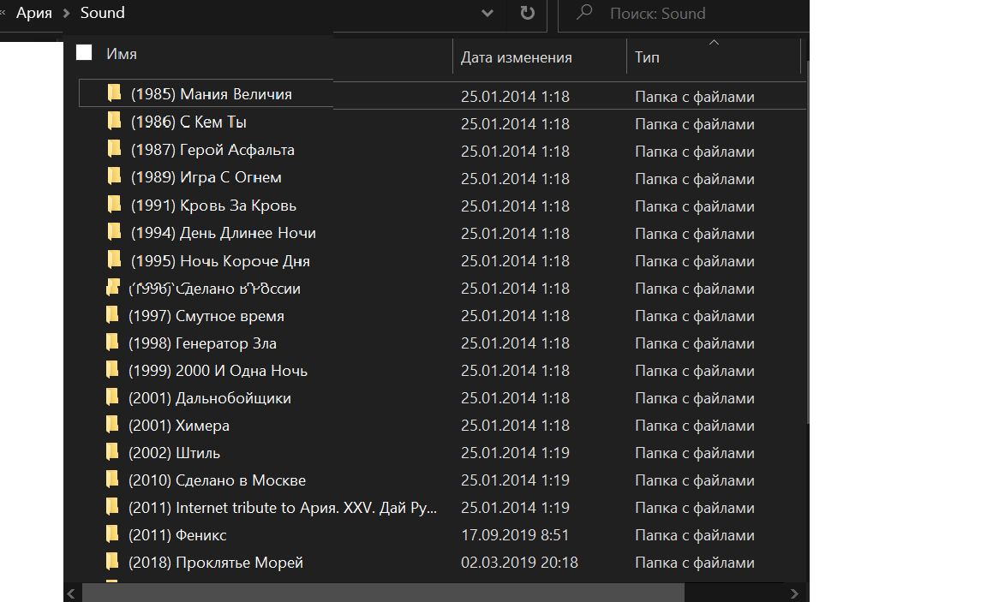Image resolution: width=987 pixels, height=602 pixels.
Task: Click folder icon of '(1997) Смутное время'
Action: click(112, 314)
